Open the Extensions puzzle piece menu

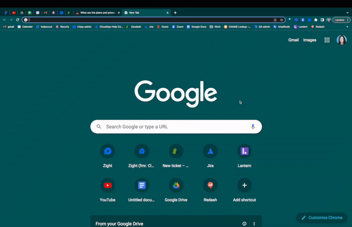coord(316,20)
